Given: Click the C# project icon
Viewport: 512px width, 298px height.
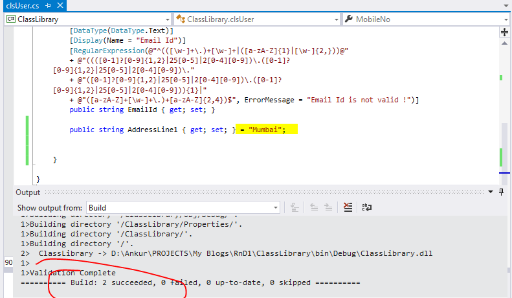Looking at the screenshot, I should click(x=11, y=19).
